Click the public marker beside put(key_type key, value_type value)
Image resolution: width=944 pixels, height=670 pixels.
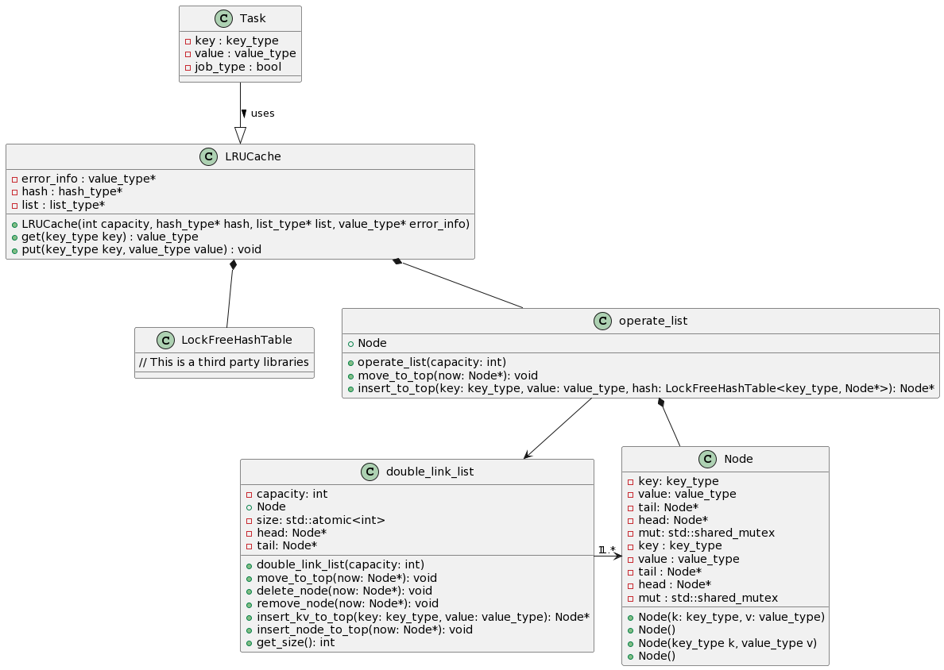click(x=14, y=250)
